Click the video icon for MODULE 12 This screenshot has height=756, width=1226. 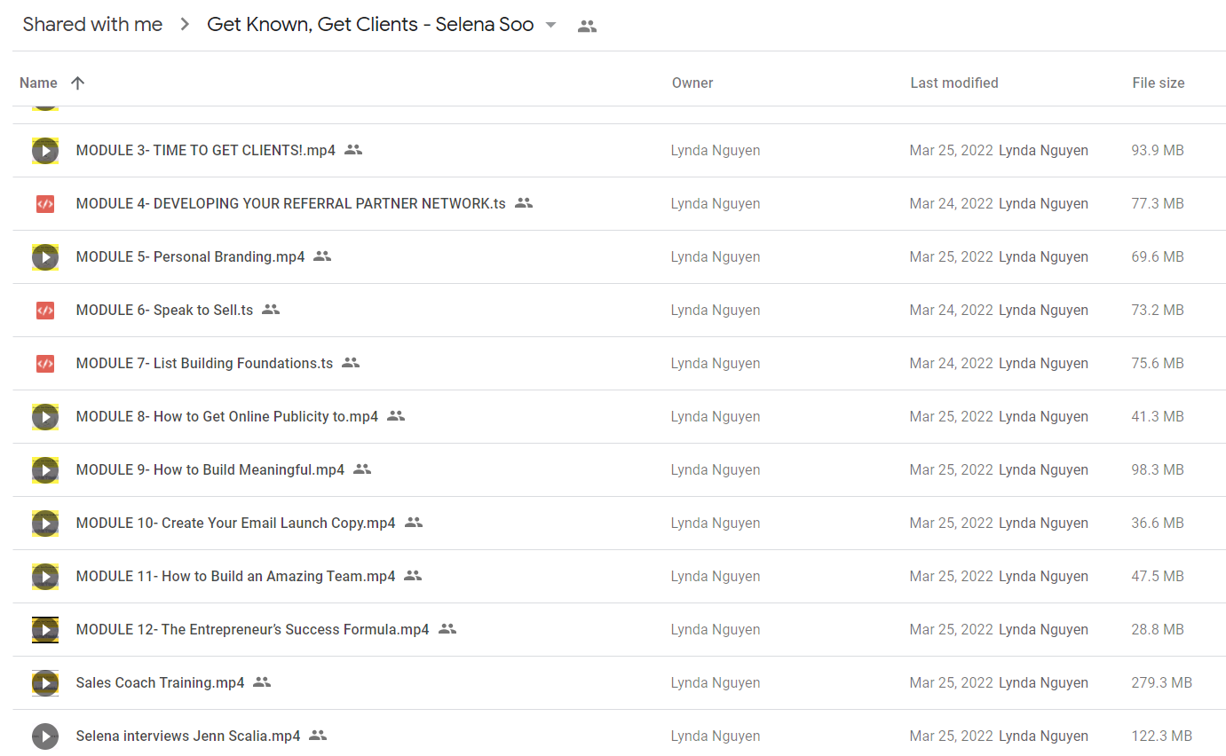pyautogui.click(x=45, y=630)
